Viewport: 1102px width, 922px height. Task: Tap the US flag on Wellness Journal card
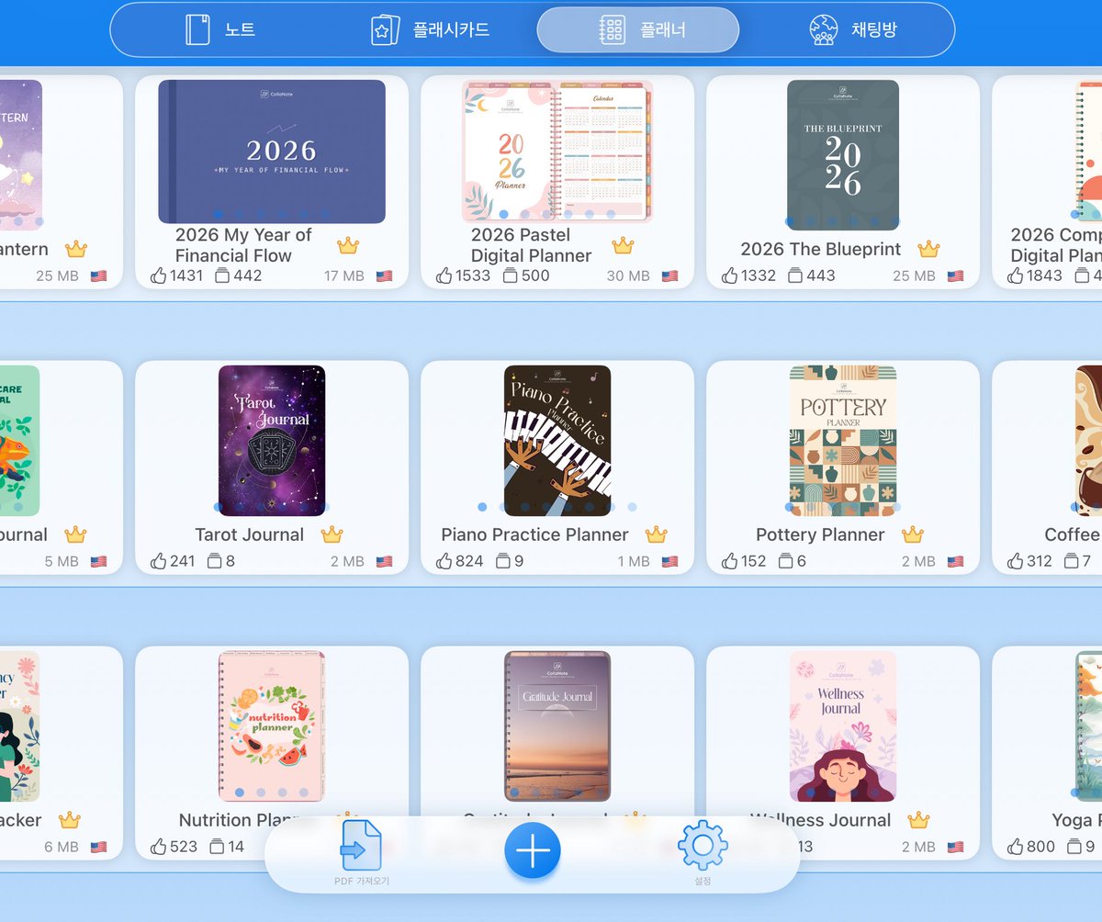[955, 847]
